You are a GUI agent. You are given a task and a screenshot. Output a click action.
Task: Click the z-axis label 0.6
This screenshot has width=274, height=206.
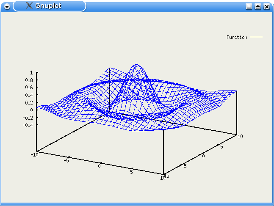coord(29,88)
